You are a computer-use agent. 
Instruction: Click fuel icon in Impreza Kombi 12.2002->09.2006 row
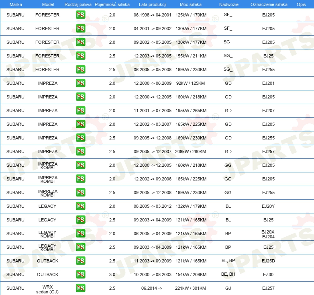80,179
